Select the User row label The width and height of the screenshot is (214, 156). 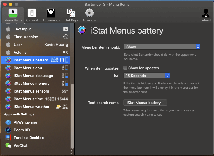point(18,45)
